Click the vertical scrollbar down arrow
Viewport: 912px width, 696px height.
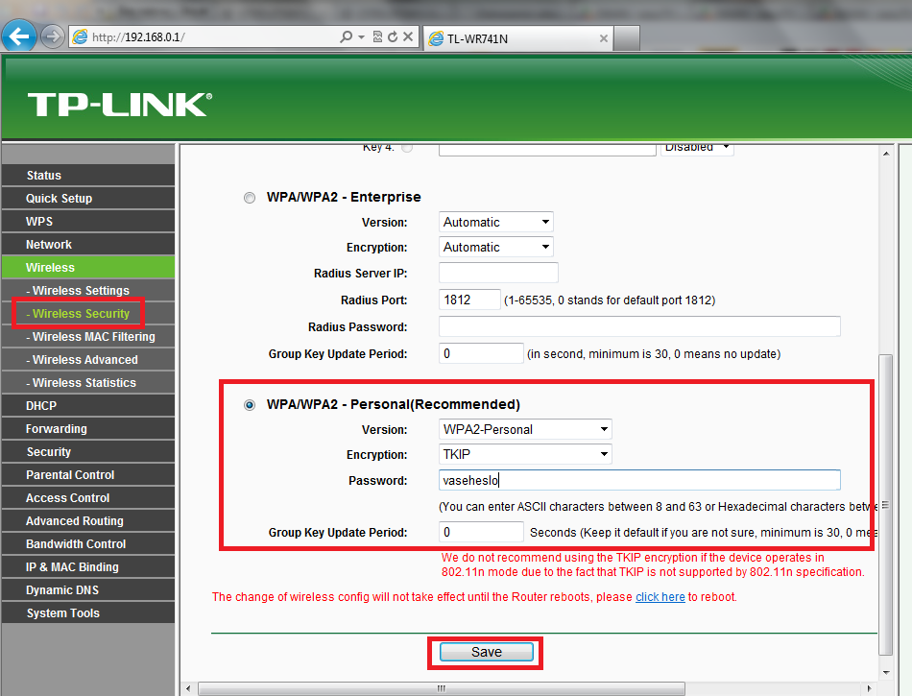(x=886, y=672)
